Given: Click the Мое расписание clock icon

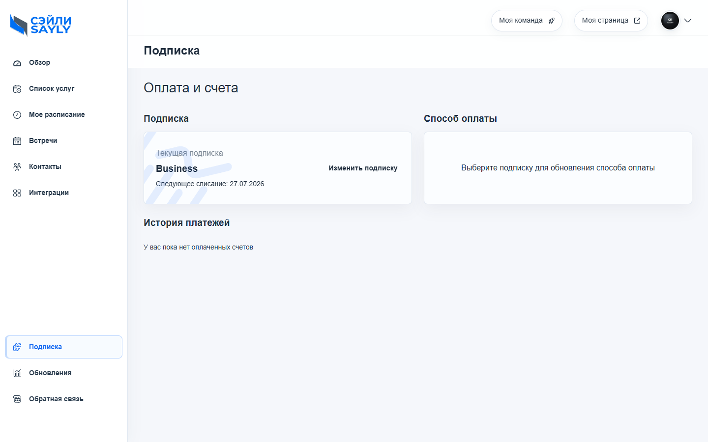Looking at the screenshot, I should coord(17,115).
